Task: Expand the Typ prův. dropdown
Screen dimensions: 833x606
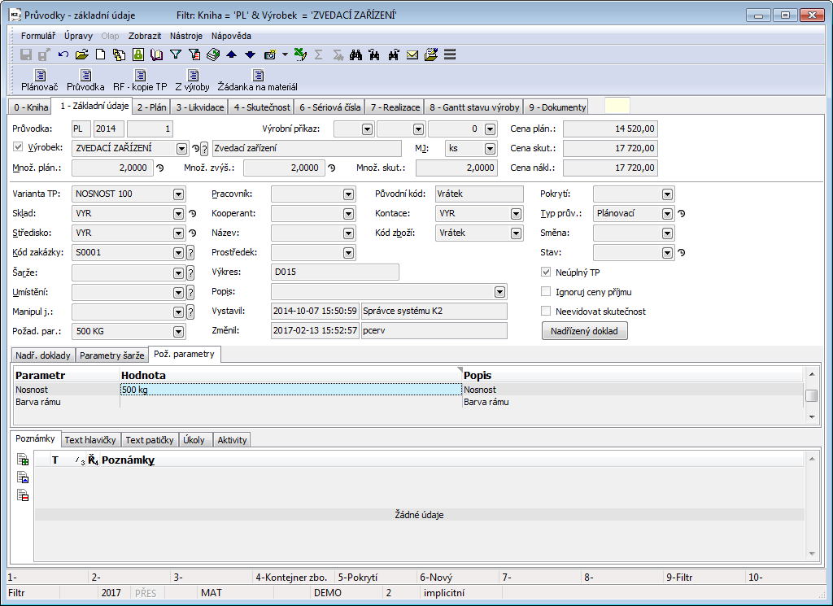Action: (667, 213)
